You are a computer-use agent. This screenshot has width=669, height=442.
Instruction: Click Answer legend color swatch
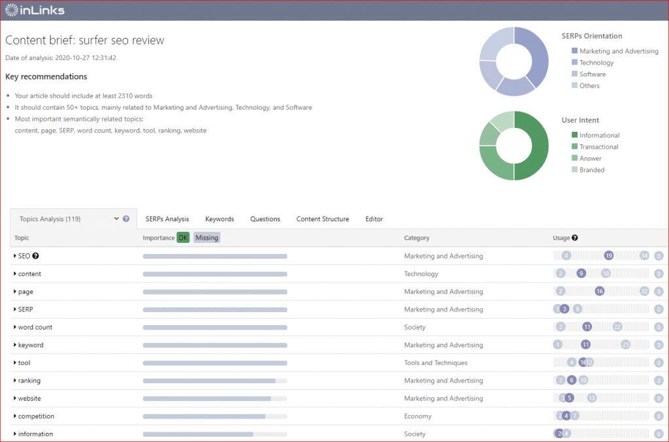[x=574, y=158]
